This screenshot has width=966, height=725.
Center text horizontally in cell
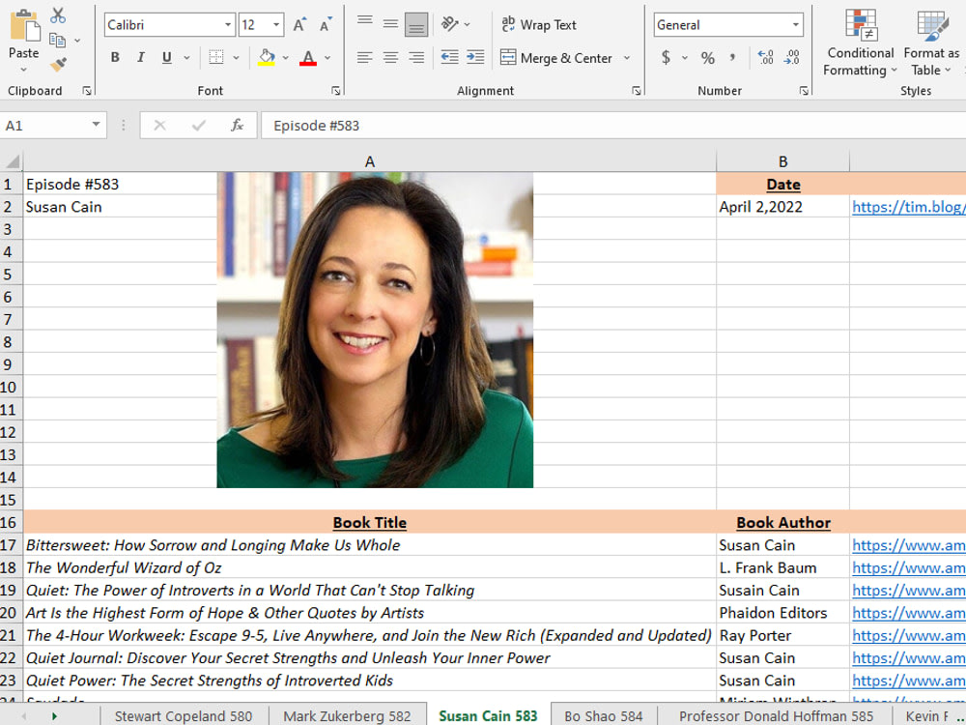(x=390, y=58)
